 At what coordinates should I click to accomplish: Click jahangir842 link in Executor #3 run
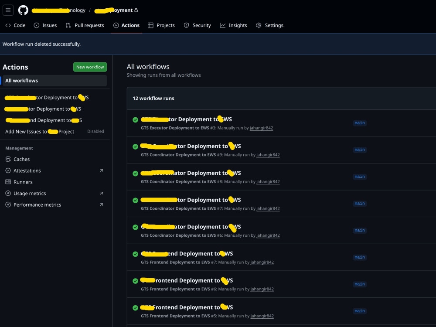[261, 128]
